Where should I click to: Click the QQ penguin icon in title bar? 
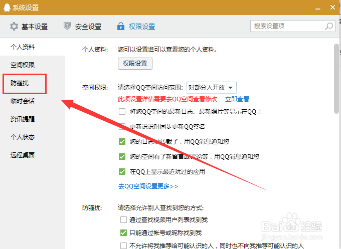7,8
